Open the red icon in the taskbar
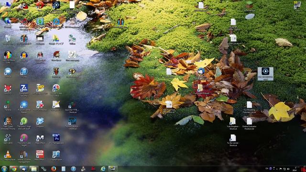Screen dimensions: 306x172 point(93,169)
